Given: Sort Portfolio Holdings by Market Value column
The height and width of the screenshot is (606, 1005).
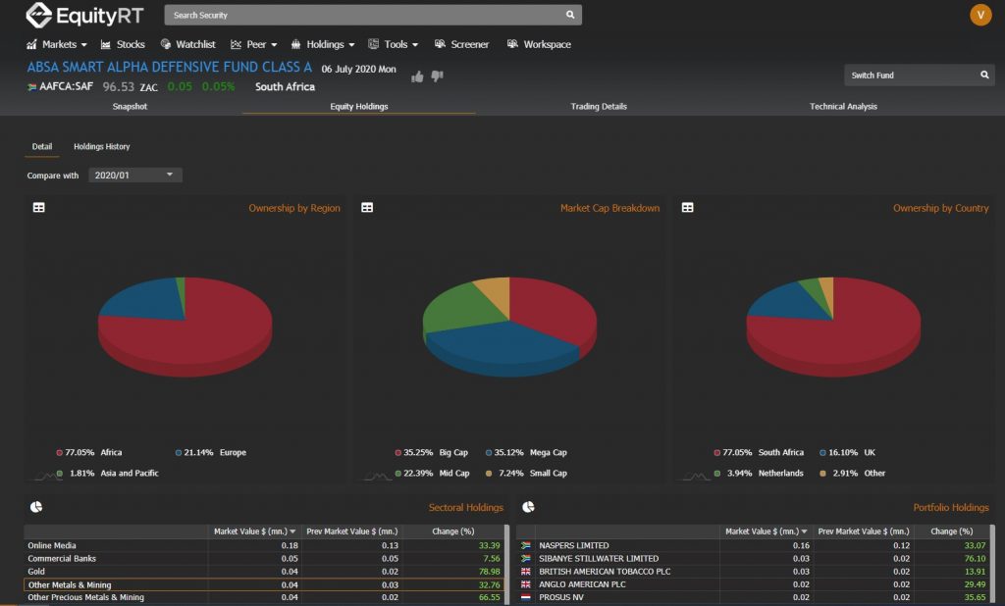Looking at the screenshot, I should [766, 531].
